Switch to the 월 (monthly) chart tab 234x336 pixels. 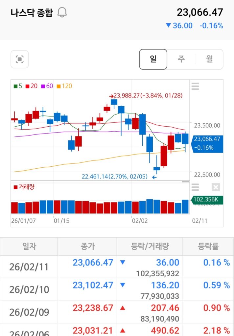209,59
